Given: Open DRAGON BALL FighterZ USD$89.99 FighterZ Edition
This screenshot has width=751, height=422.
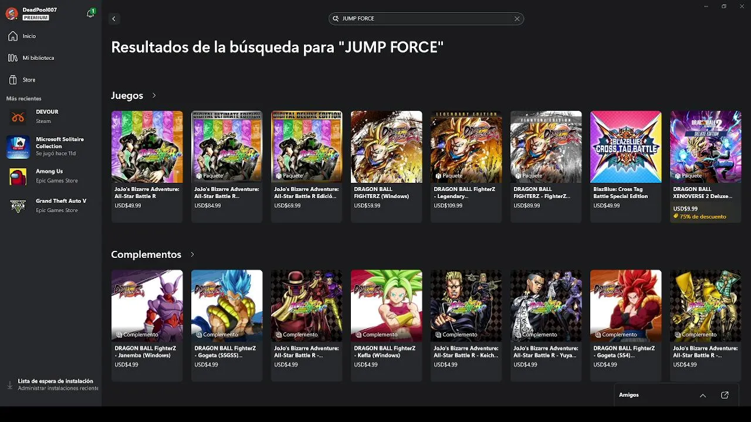Looking at the screenshot, I should tap(546, 166).
